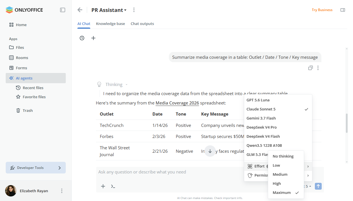This screenshot has height=201, width=353.
Task: Open Trash folder
Action: pos(24,110)
